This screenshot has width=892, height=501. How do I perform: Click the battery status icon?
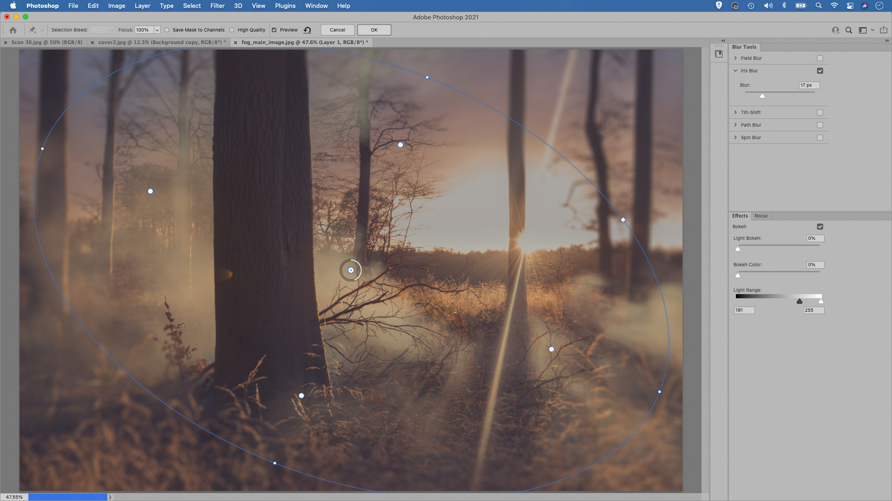[x=801, y=6]
